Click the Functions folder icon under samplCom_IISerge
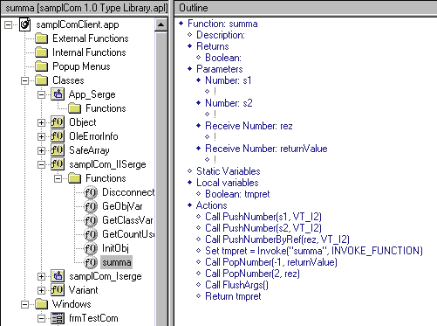437x326 pixels. pyautogui.click(x=75, y=178)
